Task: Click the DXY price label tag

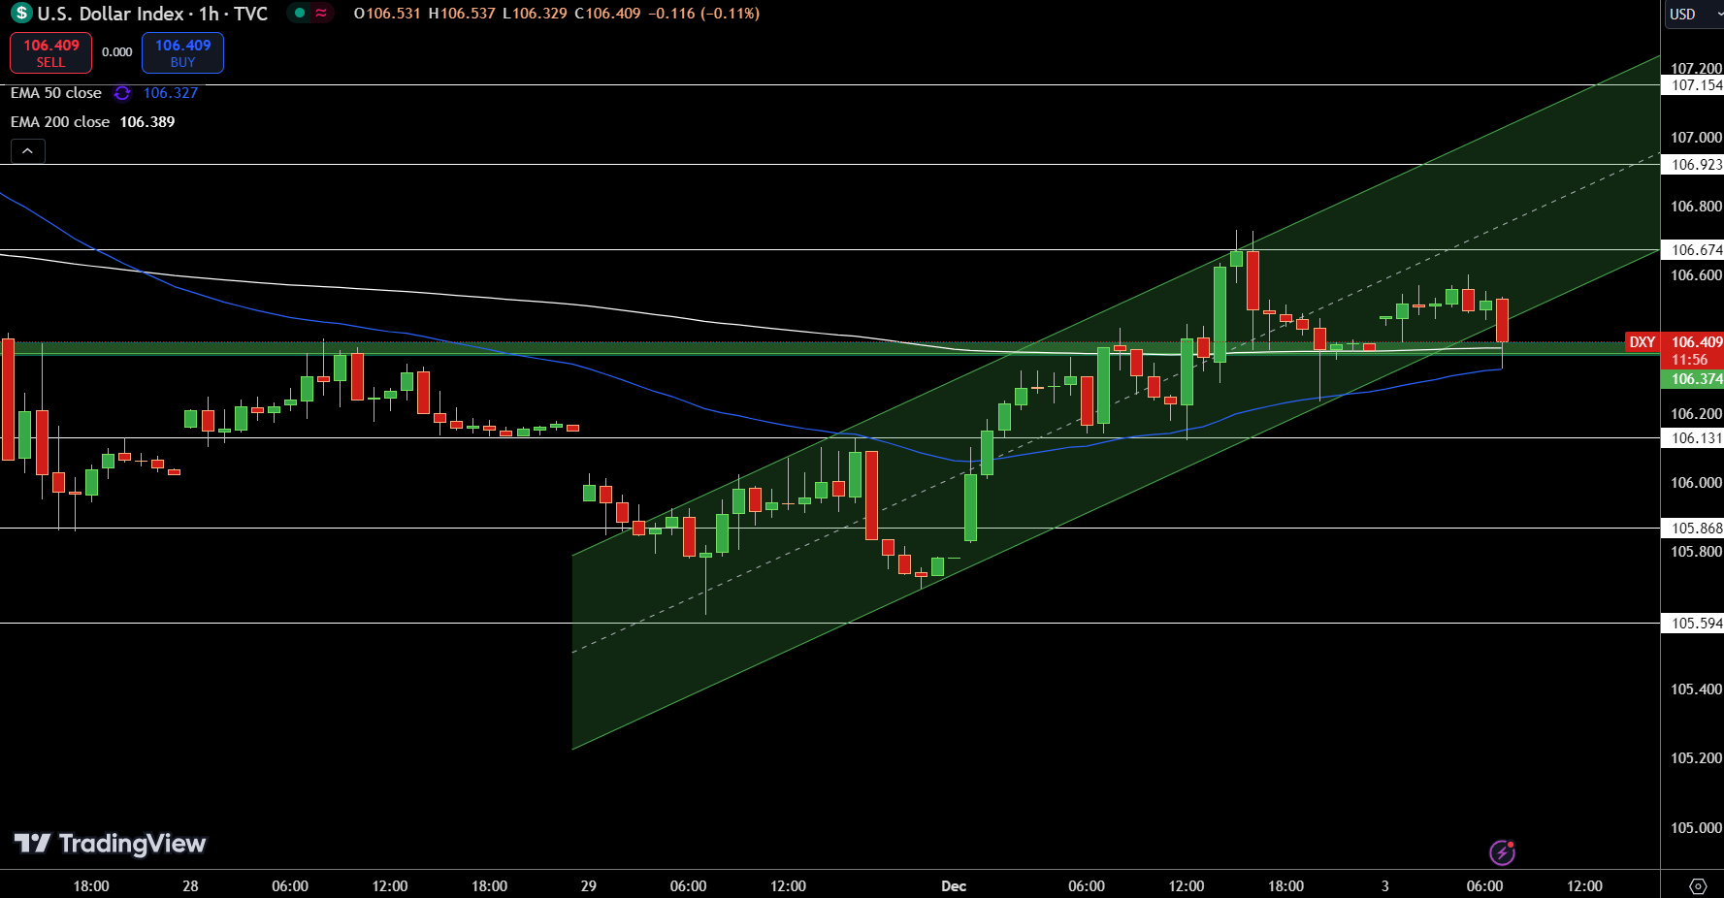Action: [x=1643, y=342]
